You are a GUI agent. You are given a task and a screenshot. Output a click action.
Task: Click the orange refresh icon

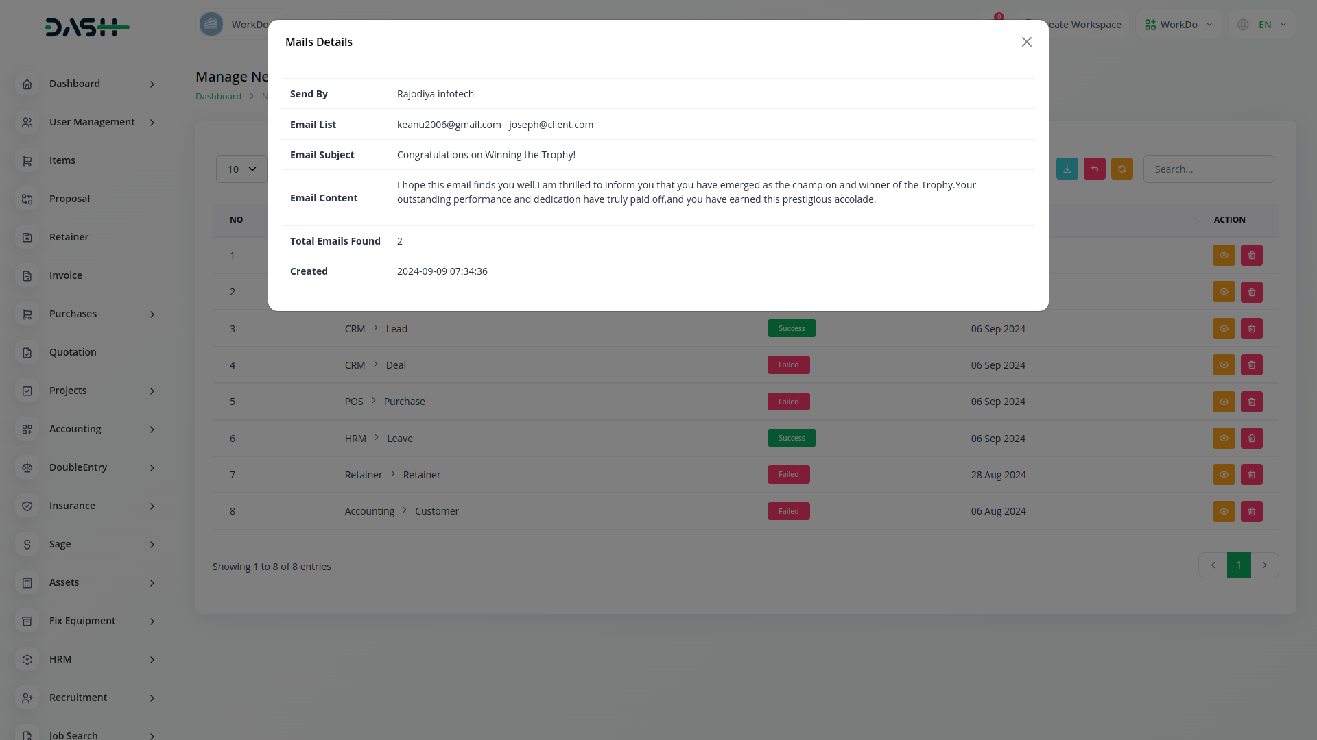(1122, 169)
